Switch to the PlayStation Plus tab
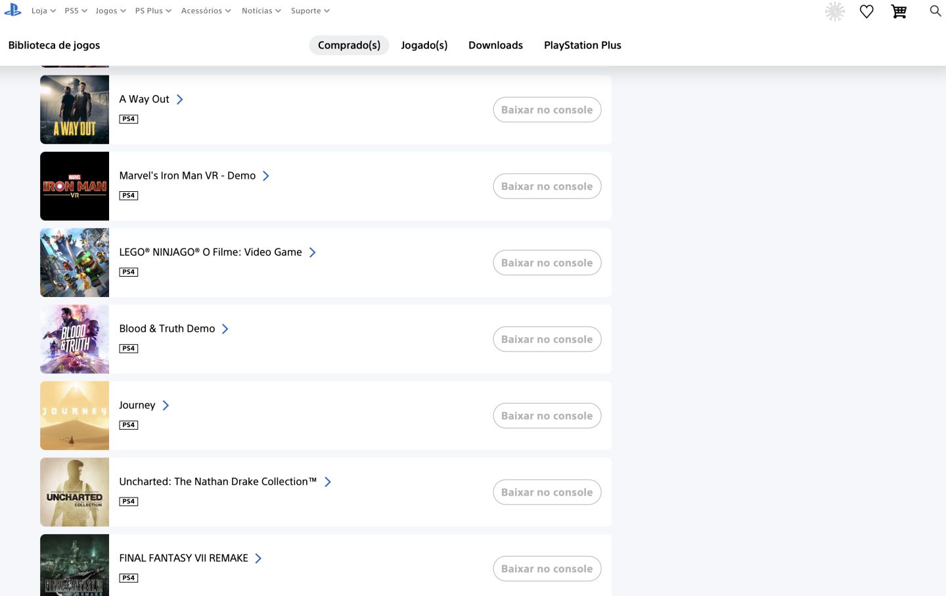The width and height of the screenshot is (946, 596). 583,45
